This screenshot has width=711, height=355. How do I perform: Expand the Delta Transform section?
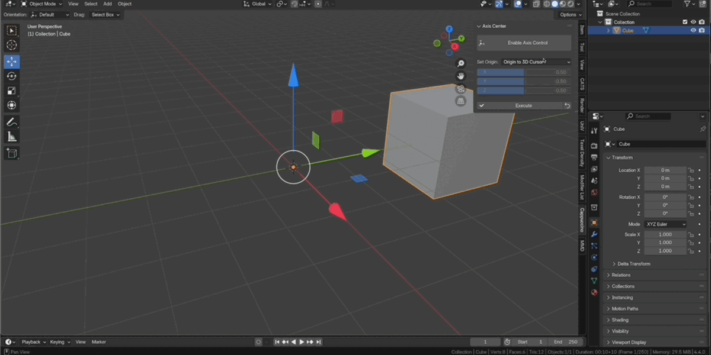coord(633,264)
